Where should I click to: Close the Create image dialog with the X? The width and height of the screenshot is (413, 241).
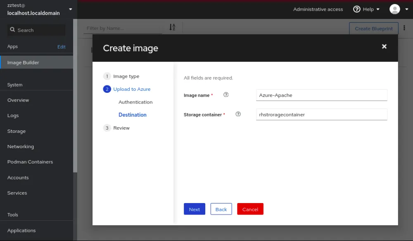(x=384, y=47)
